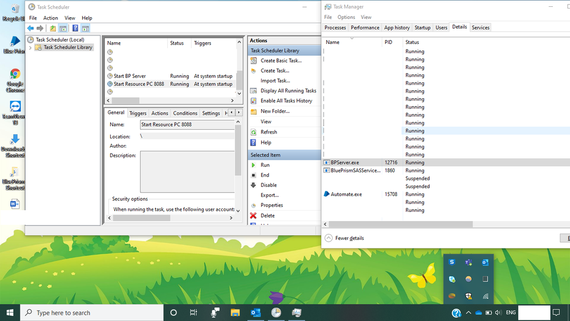Click Create Basic Task in Actions pane

coord(281,61)
